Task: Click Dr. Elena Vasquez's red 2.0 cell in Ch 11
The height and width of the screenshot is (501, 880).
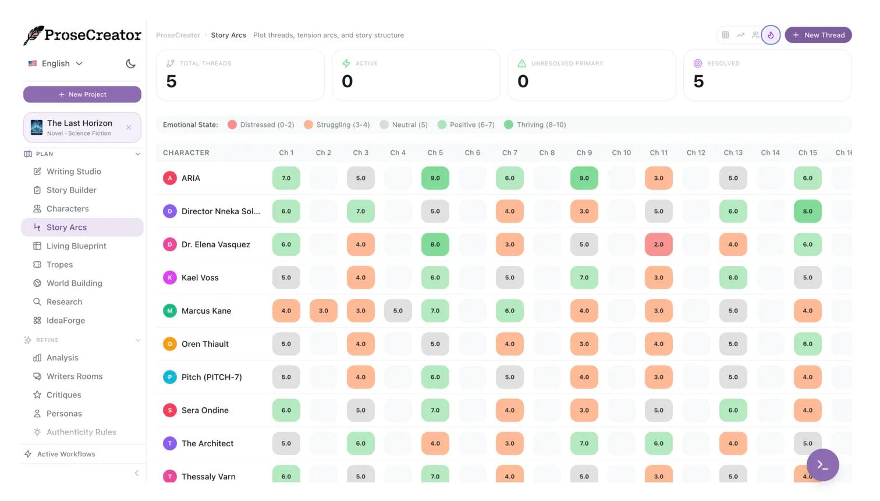Action: click(x=658, y=244)
